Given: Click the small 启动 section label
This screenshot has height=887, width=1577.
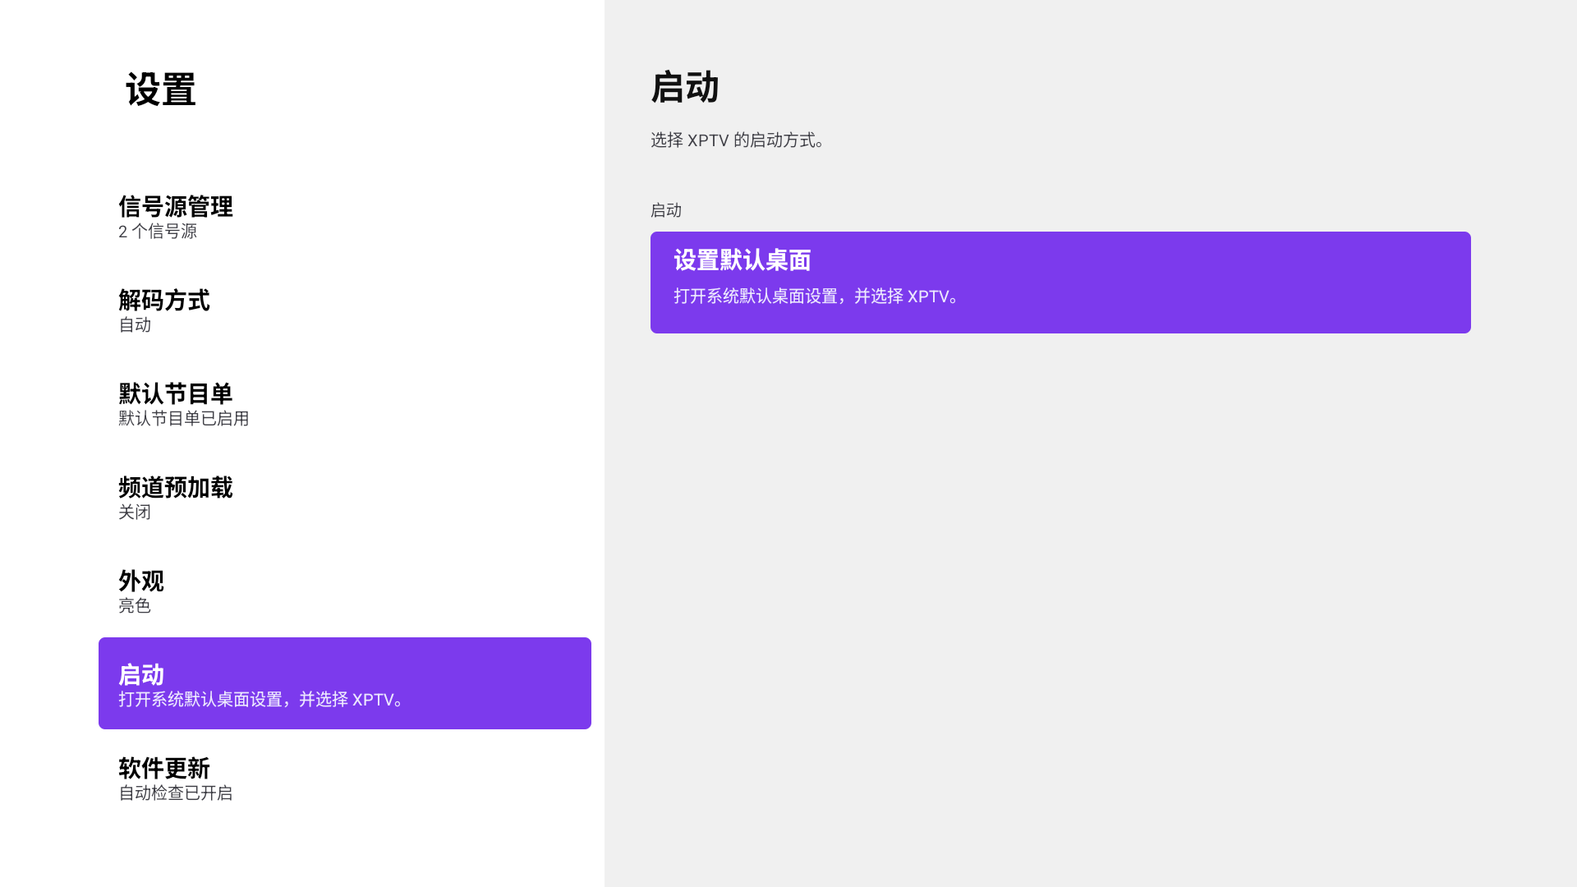Looking at the screenshot, I should [x=666, y=210].
